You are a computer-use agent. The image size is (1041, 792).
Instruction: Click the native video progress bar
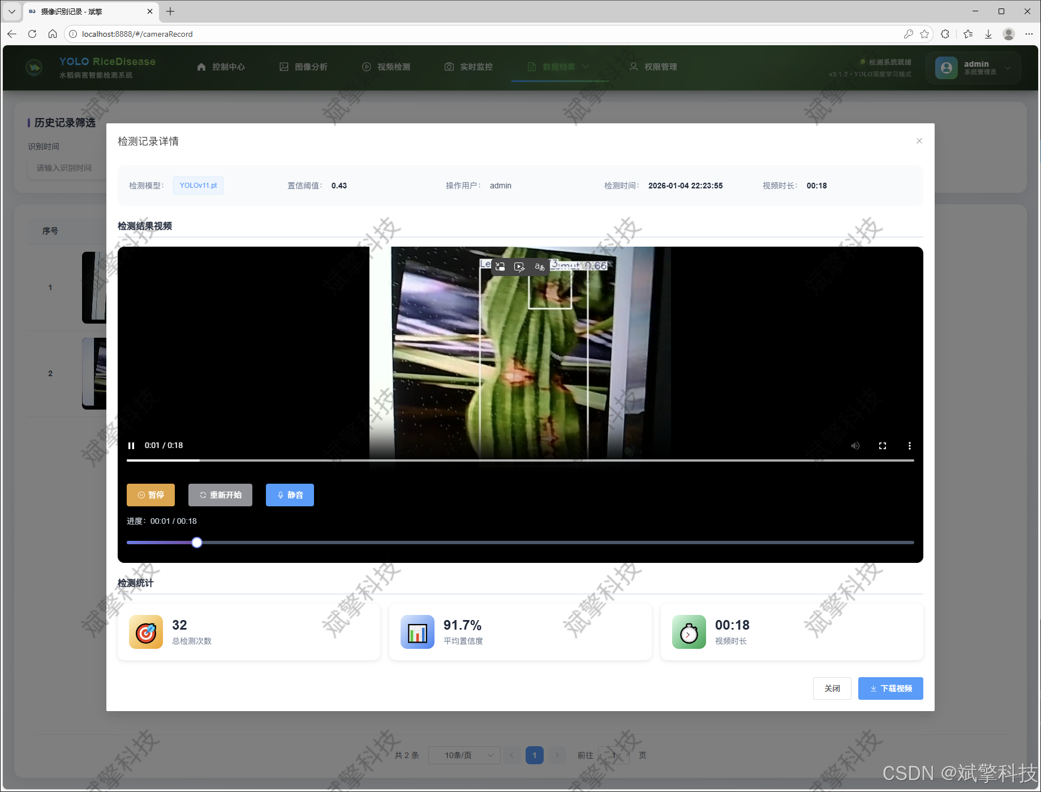[x=520, y=460]
